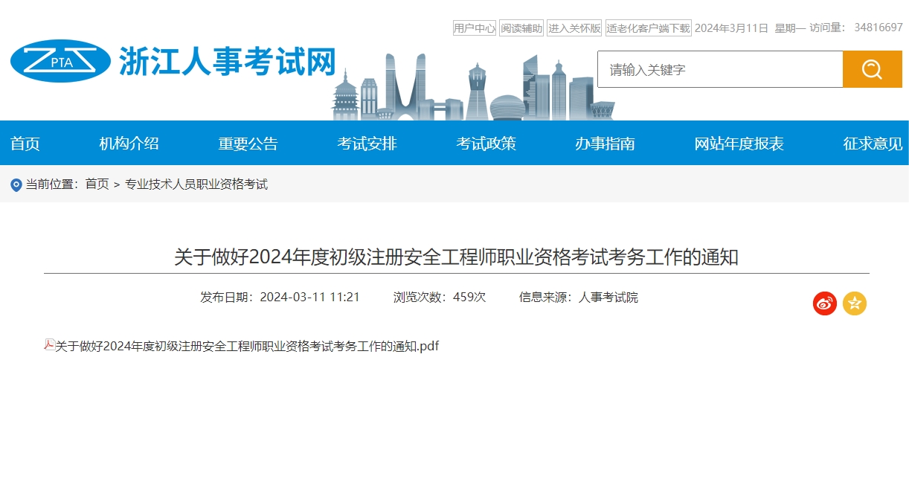Viewport: 909px width, 479px height.
Task: Click the ZPTA site logo
Action: pos(61,61)
